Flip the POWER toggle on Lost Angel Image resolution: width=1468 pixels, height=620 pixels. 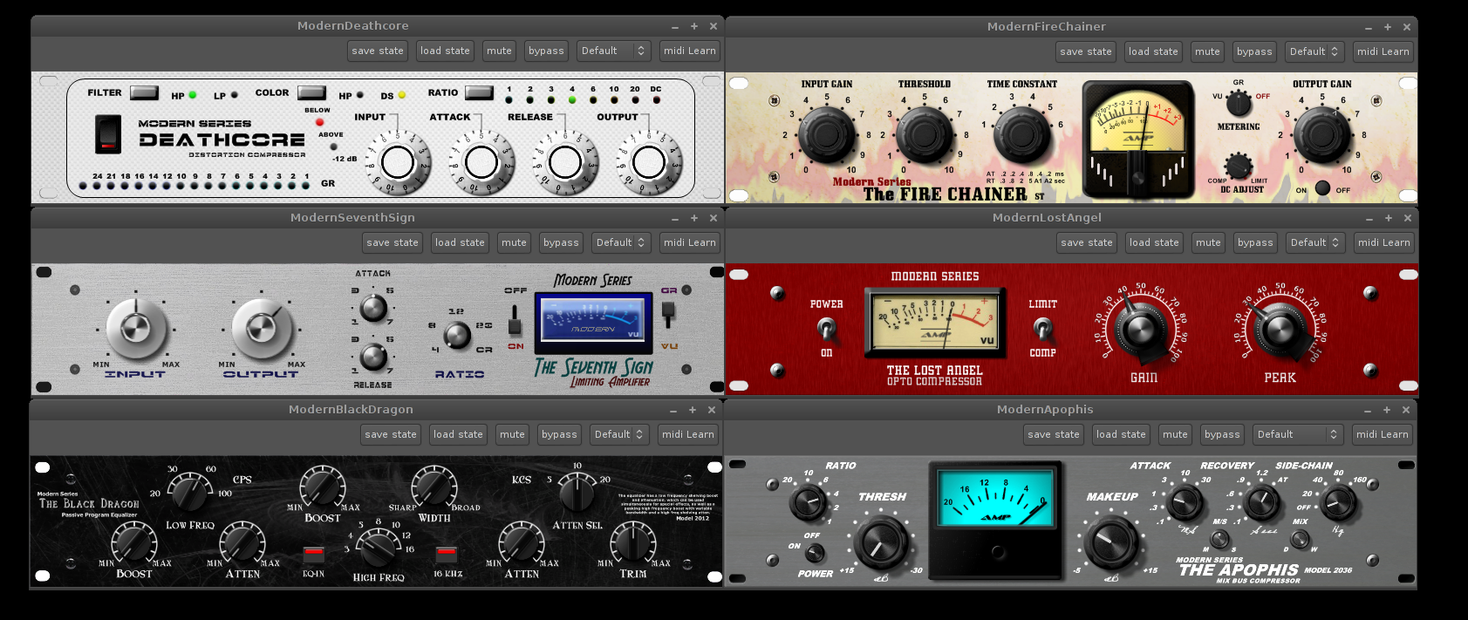[826, 329]
